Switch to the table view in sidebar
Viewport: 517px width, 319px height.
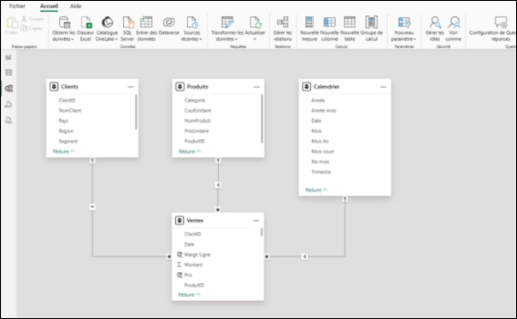point(9,72)
